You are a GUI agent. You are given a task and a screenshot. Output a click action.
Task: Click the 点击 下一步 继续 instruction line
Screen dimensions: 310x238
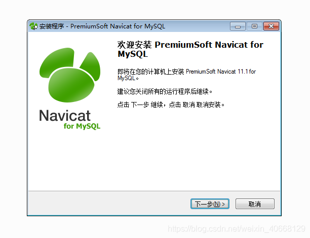171,105
